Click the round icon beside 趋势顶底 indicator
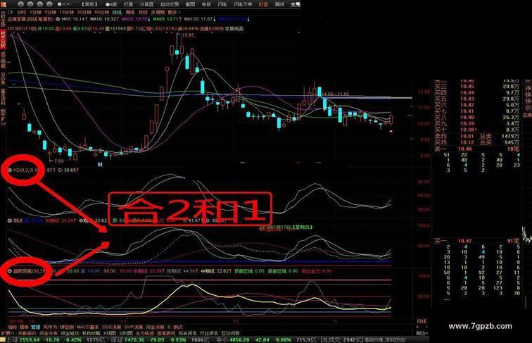 [x=10, y=271]
